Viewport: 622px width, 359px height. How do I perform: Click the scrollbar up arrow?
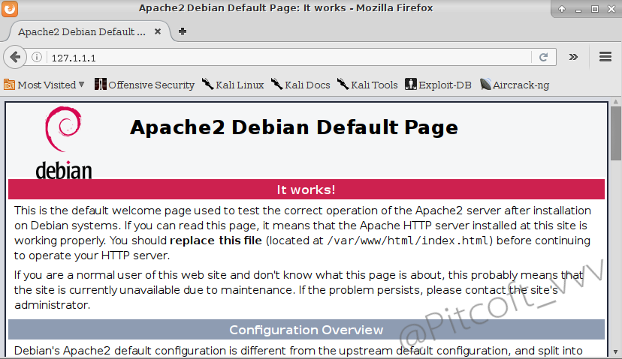pos(616,102)
